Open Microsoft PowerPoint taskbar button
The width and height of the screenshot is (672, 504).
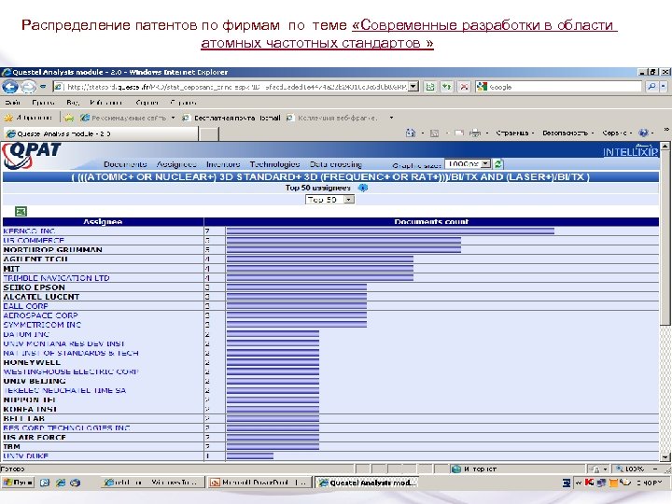click(259, 483)
